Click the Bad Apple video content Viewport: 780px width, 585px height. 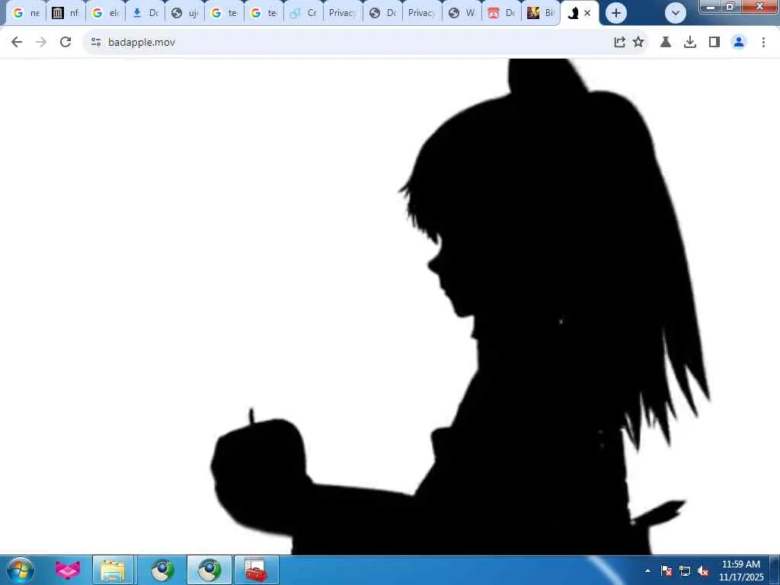390,306
